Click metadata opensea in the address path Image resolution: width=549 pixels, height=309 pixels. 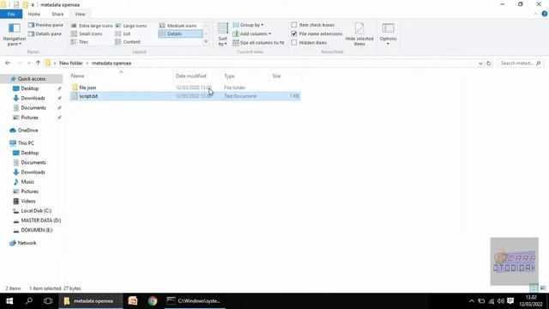pyautogui.click(x=112, y=63)
